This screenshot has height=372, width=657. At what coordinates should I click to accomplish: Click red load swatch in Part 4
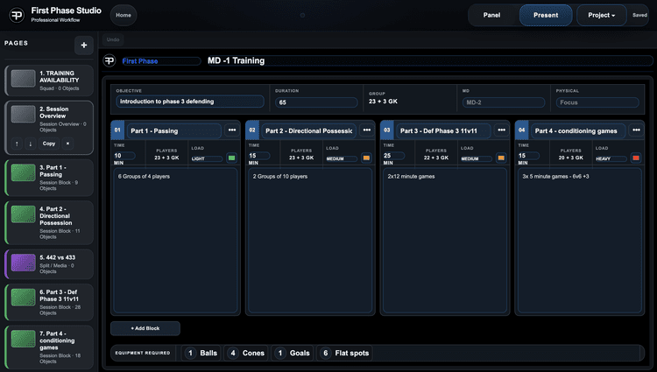tap(636, 158)
